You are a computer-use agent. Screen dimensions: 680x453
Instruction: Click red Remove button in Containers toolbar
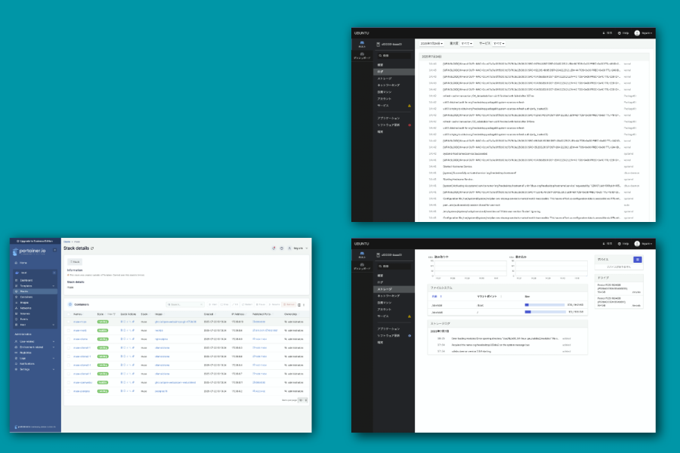coord(289,305)
